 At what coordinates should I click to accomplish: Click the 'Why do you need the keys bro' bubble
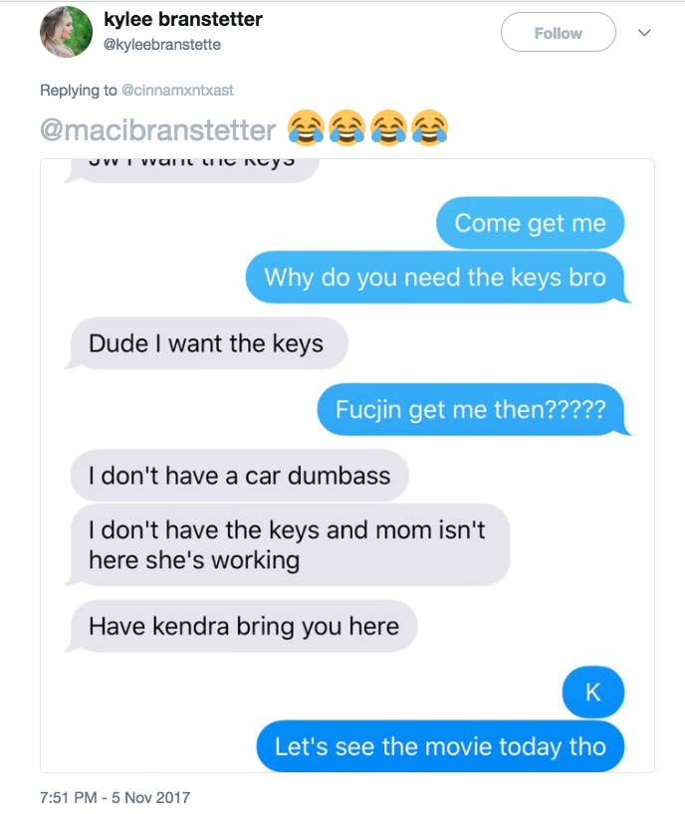click(x=435, y=278)
